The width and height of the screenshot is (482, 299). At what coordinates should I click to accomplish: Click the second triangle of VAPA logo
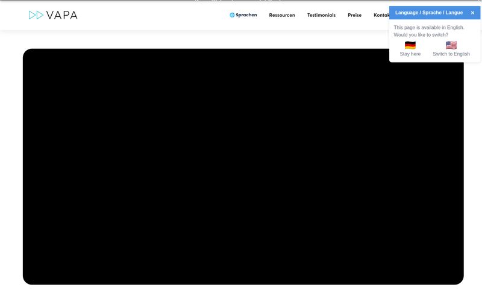(x=40, y=15)
